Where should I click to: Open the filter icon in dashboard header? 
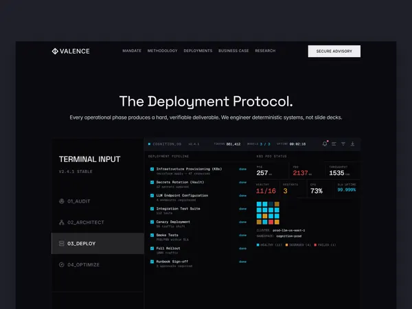pyautogui.click(x=343, y=144)
